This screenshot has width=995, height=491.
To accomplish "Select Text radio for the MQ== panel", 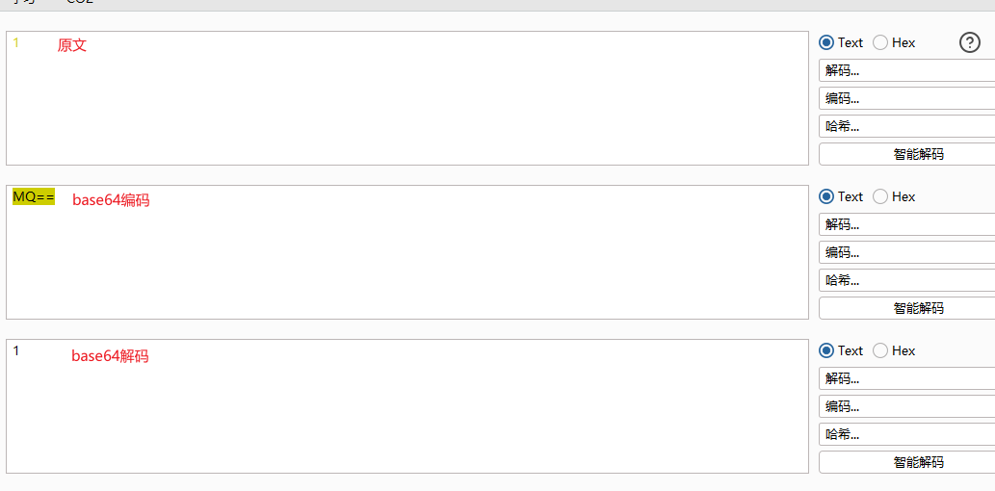I will (826, 196).
